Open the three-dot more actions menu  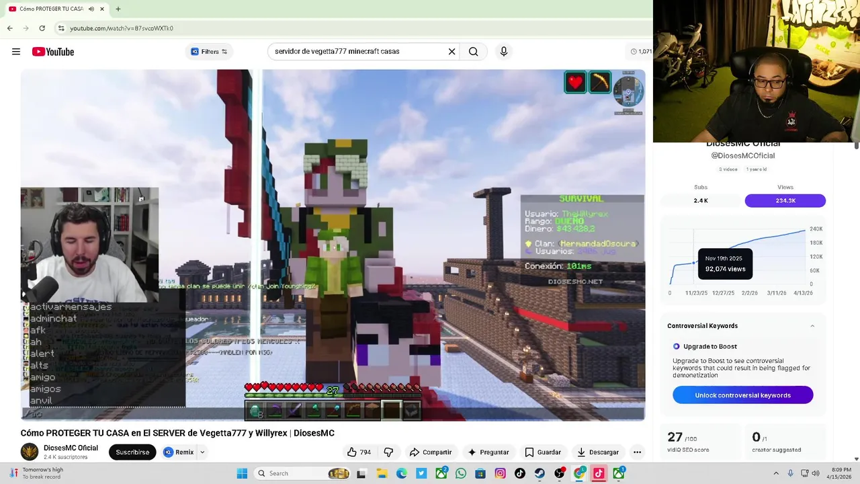(637, 452)
